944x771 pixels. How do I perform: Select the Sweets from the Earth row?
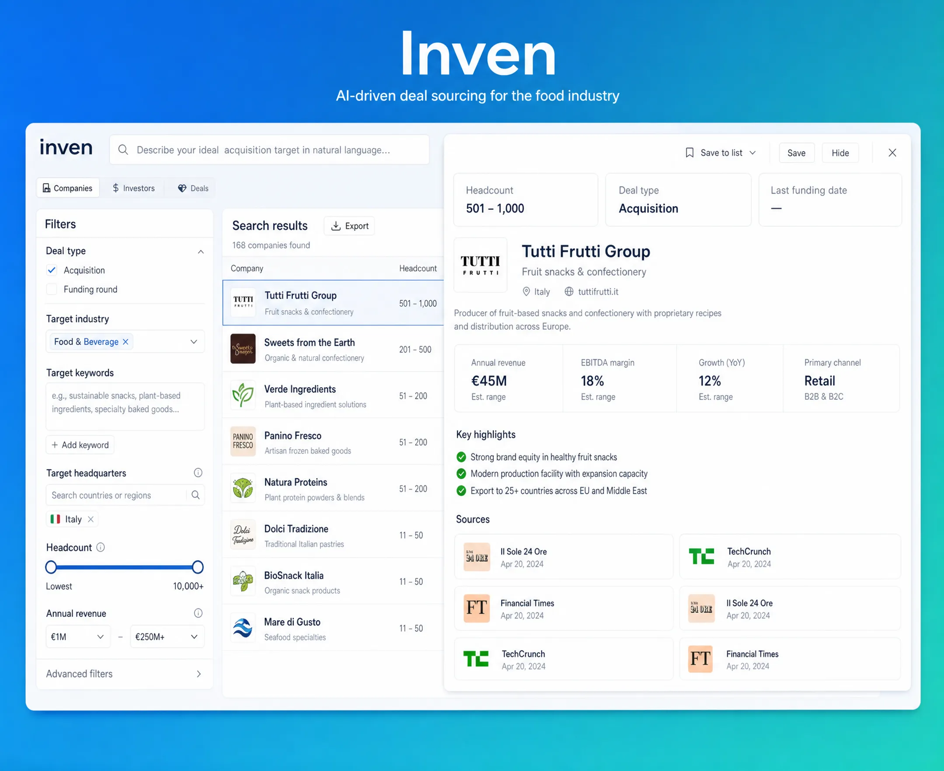click(x=333, y=349)
